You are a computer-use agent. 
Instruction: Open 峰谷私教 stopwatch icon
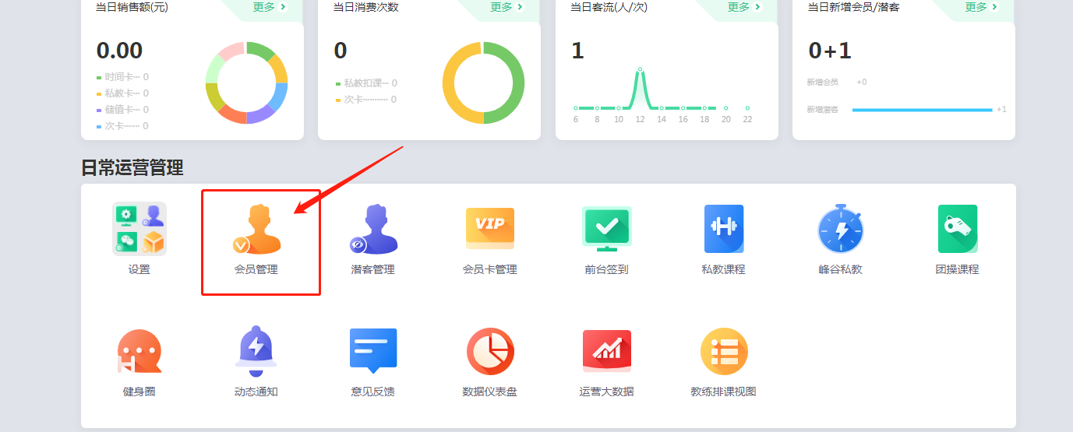(840, 230)
